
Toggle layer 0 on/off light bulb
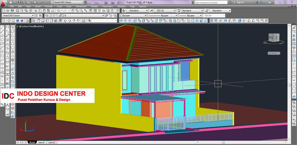51,16
